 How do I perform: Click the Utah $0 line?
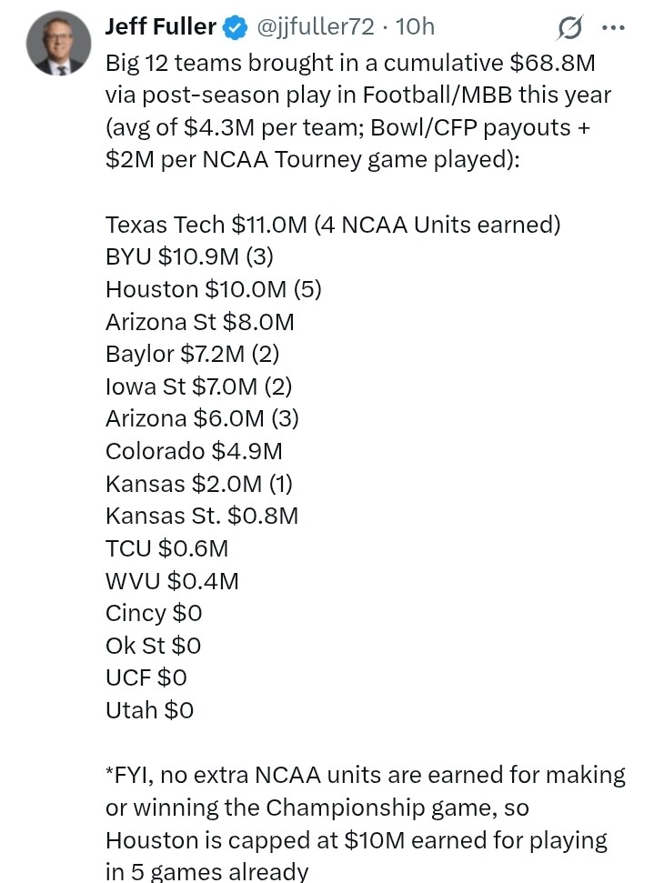pos(149,710)
